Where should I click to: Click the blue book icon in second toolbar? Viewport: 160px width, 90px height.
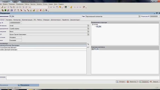coord(12,10)
